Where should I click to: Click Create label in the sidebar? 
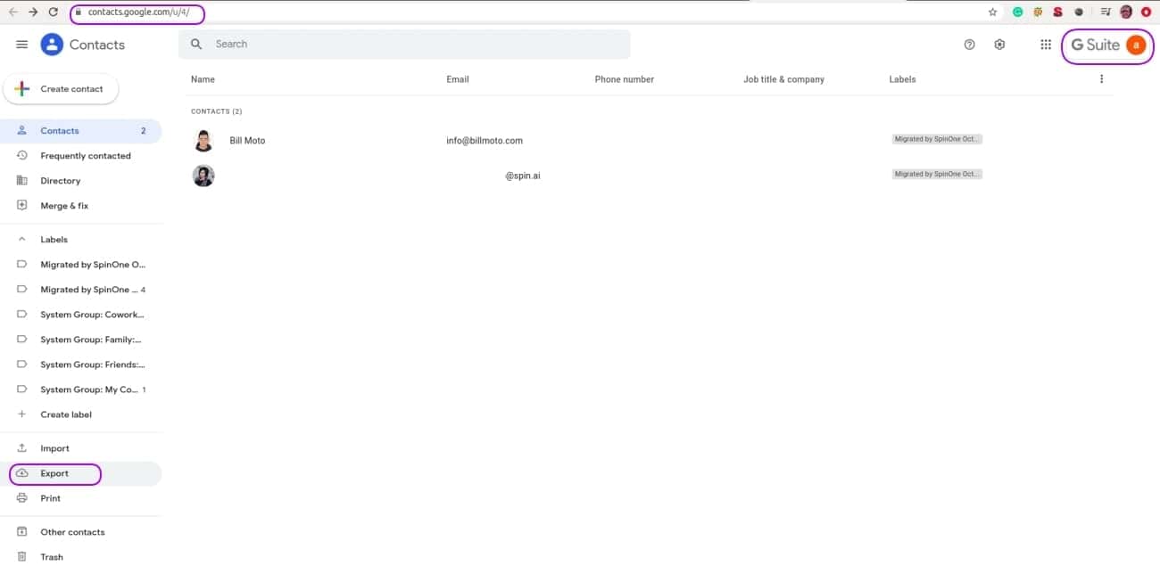coord(65,414)
